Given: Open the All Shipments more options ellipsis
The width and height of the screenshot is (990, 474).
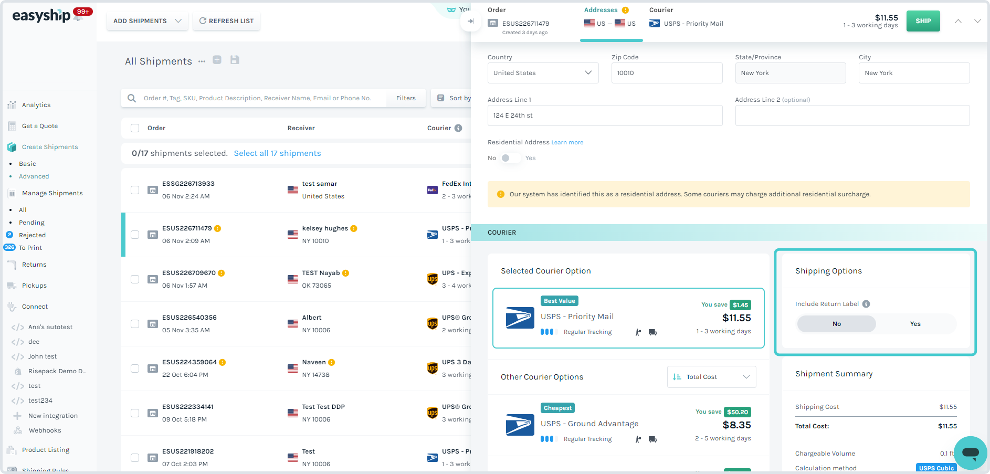Looking at the screenshot, I should [202, 61].
